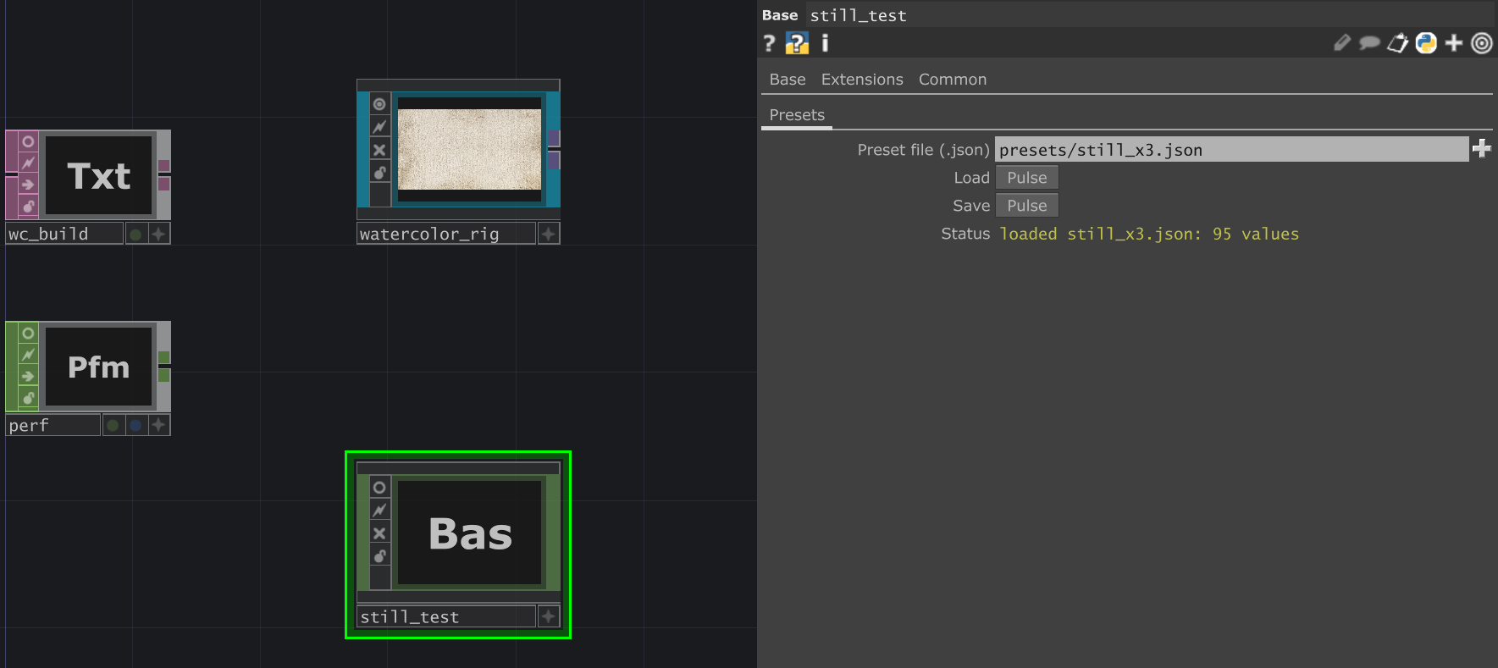Toggle viewer circle flag on still_test
The width and height of the screenshot is (1498, 668).
pos(379,488)
